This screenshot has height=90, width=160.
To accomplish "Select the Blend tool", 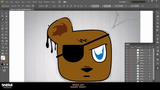I will (x=6, y=44).
